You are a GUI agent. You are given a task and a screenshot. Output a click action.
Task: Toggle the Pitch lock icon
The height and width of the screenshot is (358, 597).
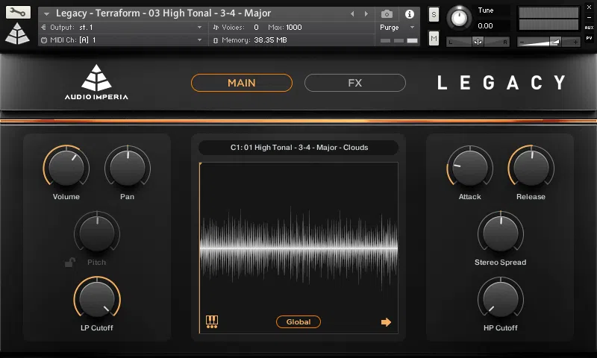pyautogui.click(x=69, y=262)
